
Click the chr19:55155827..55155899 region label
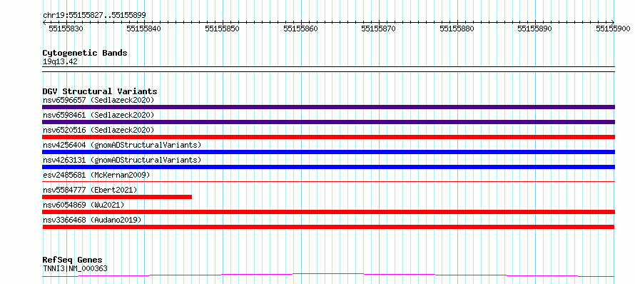(x=94, y=16)
